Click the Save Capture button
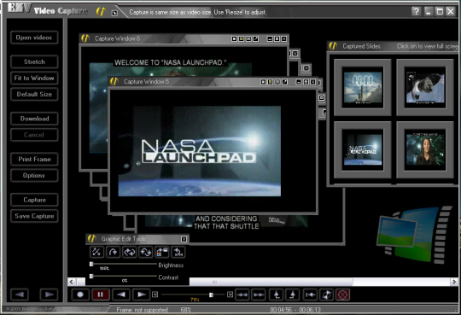 click(34, 216)
